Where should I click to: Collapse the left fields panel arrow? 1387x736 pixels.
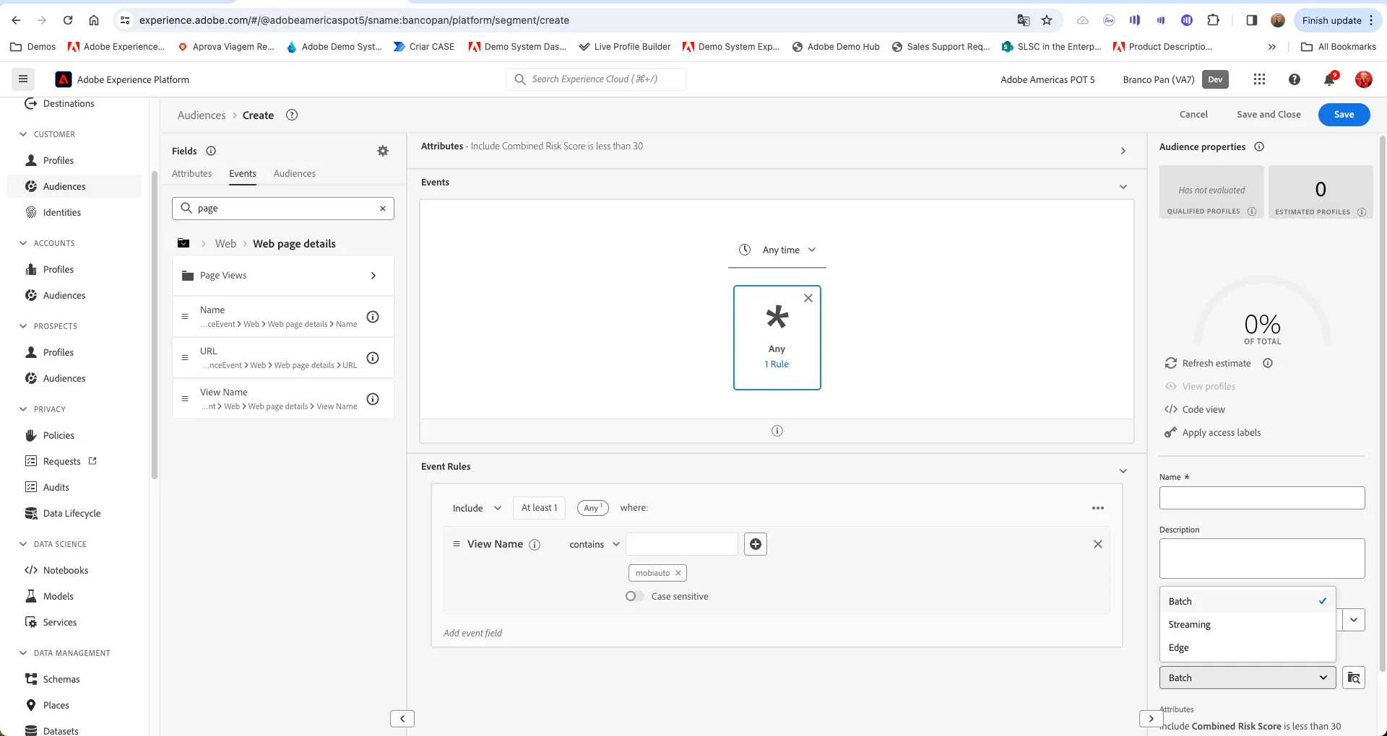tap(402, 719)
